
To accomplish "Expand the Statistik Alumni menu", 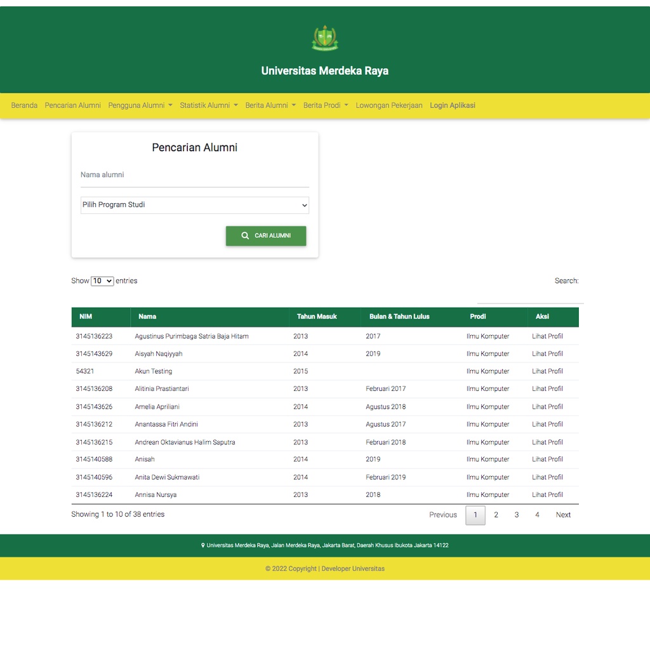I will (x=209, y=105).
